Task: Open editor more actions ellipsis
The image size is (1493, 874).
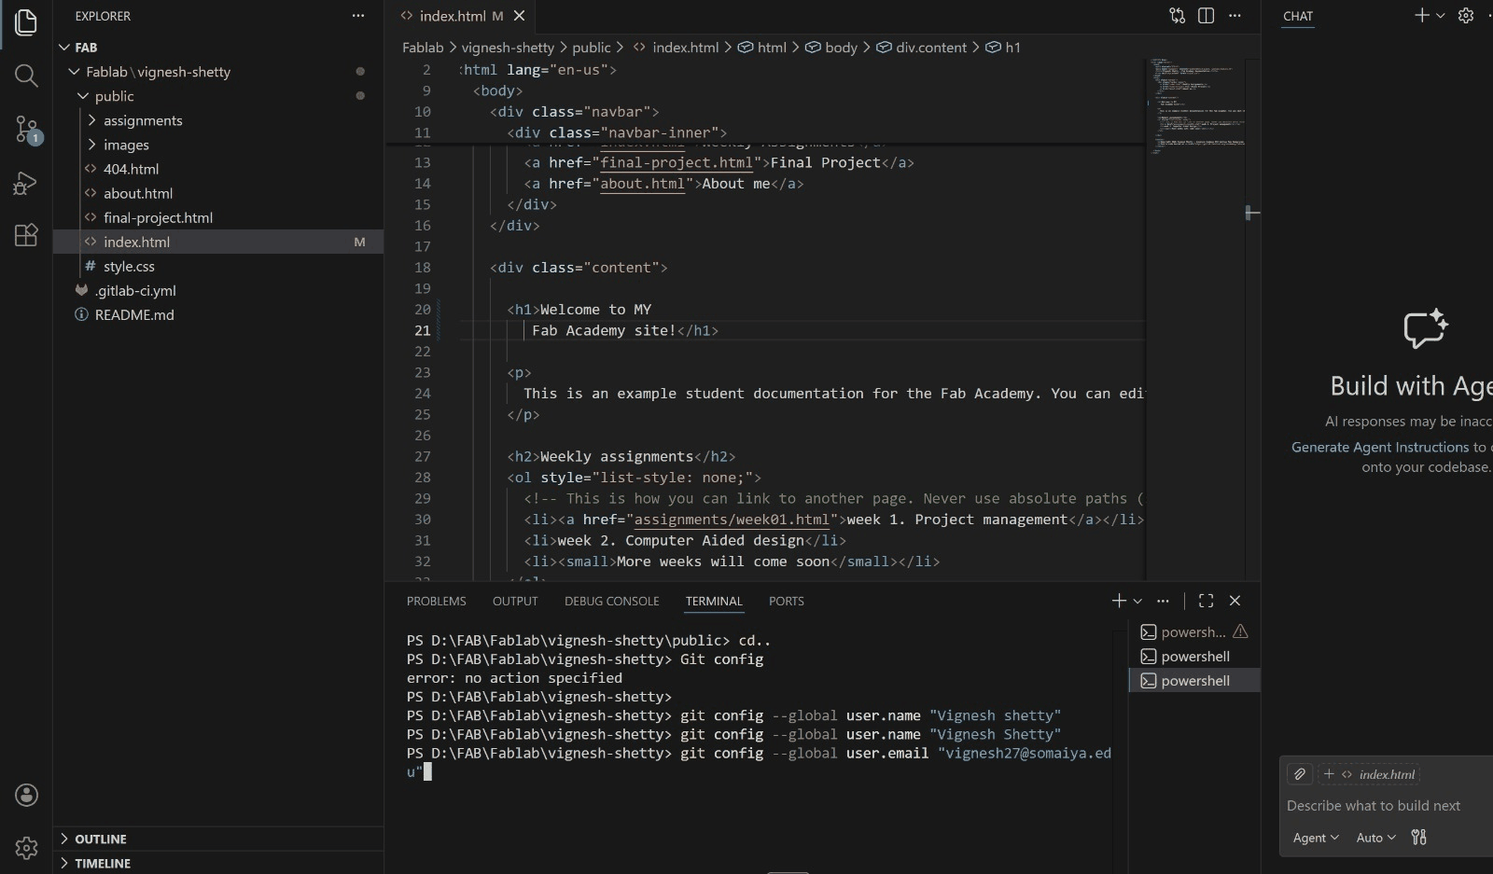Action: (x=1235, y=16)
